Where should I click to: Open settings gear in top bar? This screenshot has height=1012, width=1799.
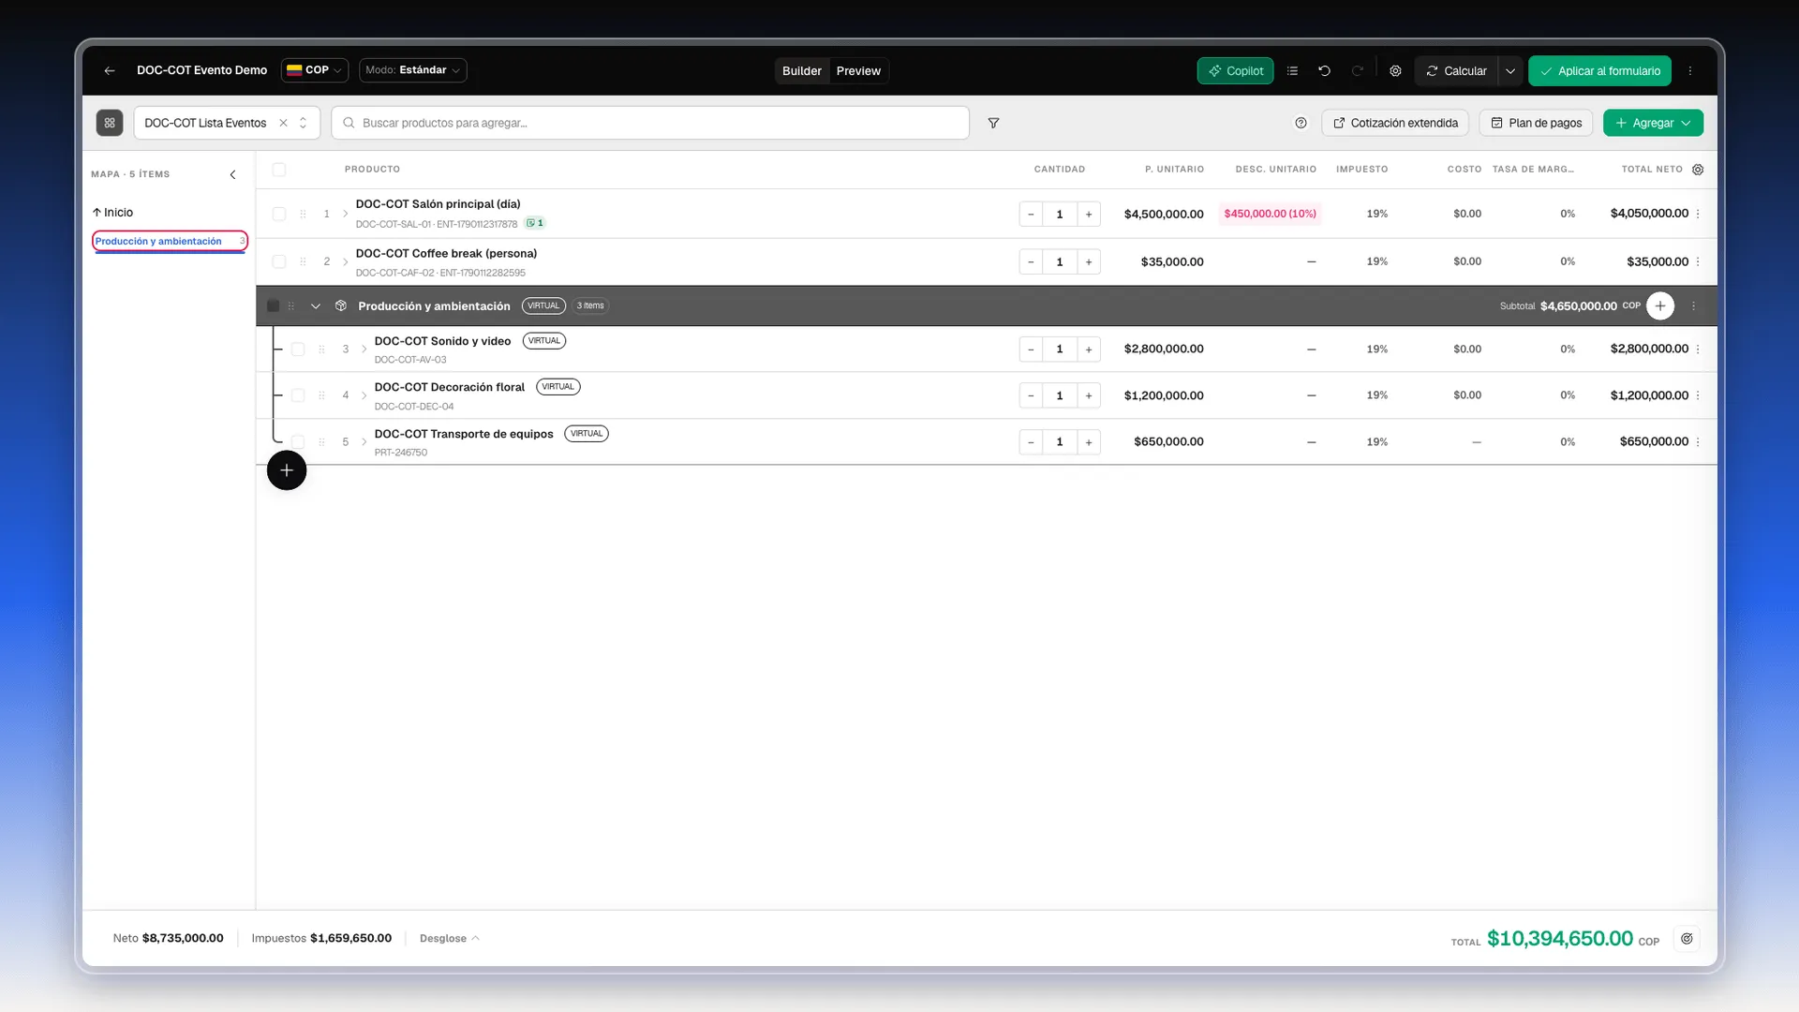tap(1395, 70)
